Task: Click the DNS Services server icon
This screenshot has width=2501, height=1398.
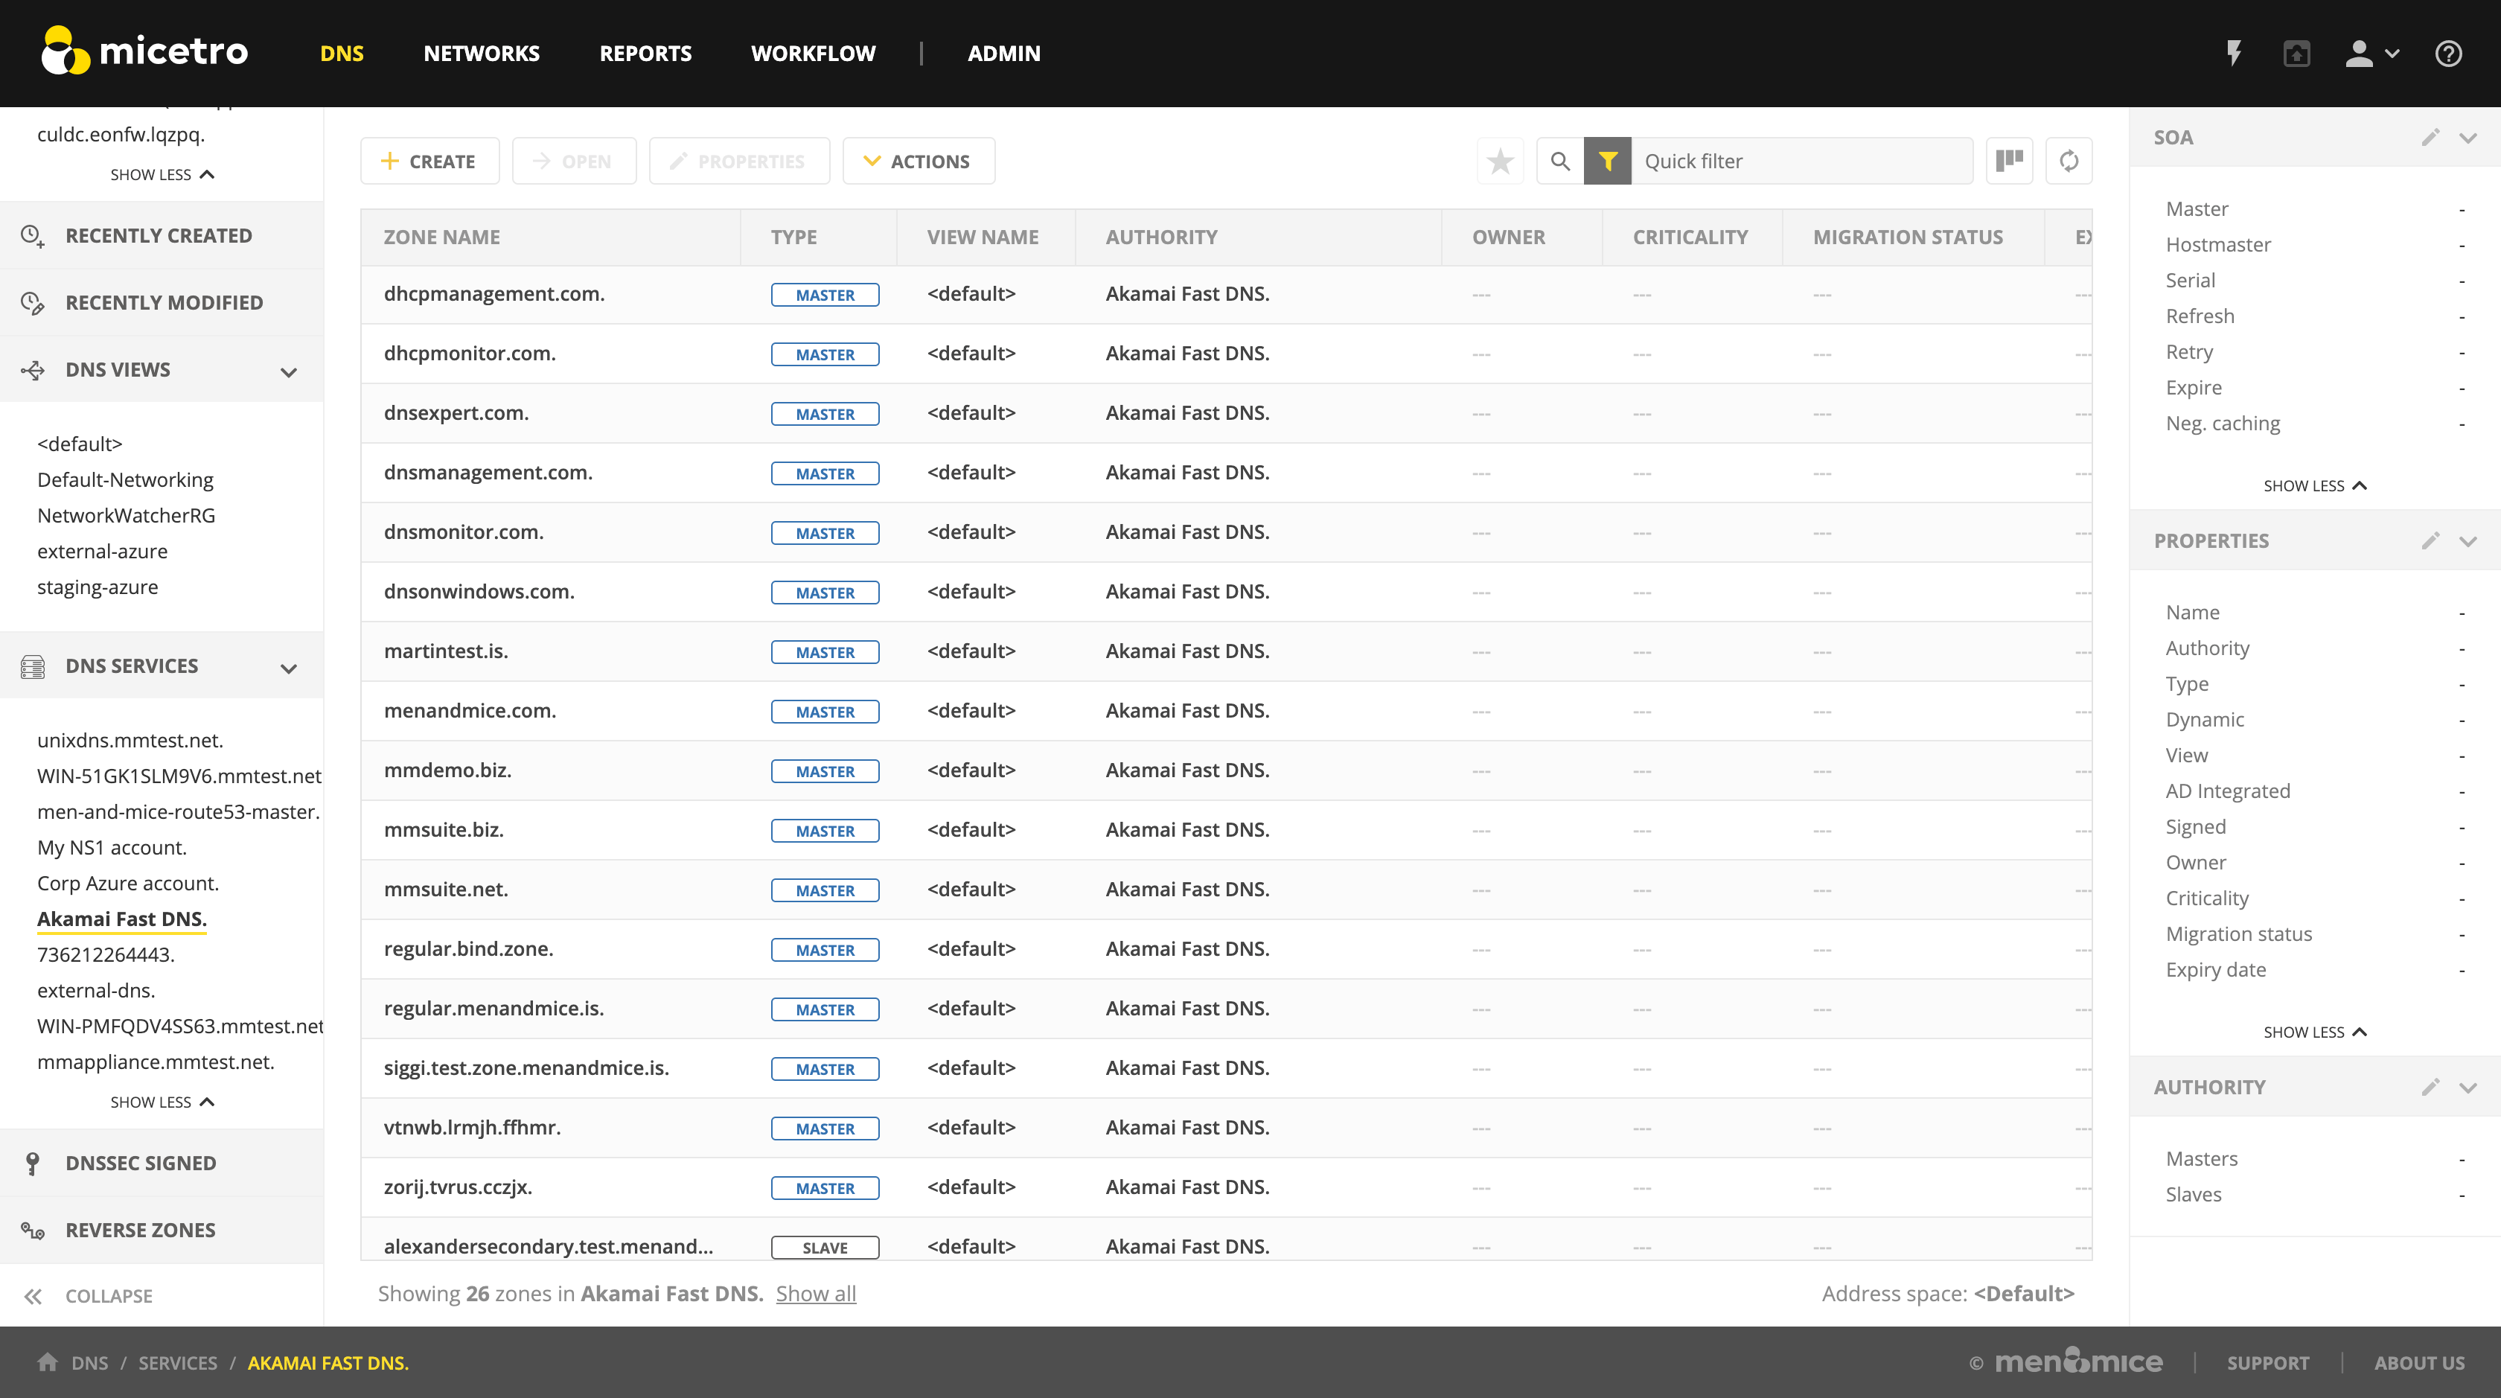Action: coord(32,666)
